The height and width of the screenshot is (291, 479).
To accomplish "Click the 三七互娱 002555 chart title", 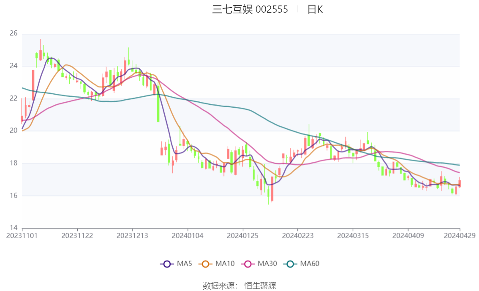I will tap(250, 9).
